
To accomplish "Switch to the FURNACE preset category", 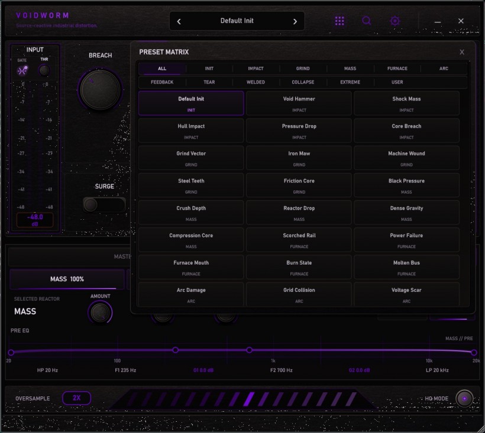I will coord(397,69).
